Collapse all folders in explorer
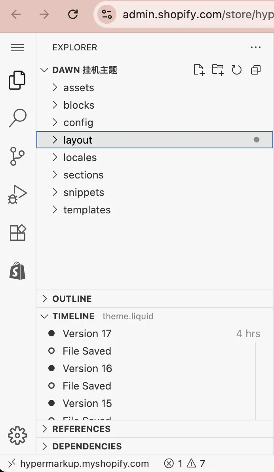The width and height of the screenshot is (274, 472). [x=256, y=70]
